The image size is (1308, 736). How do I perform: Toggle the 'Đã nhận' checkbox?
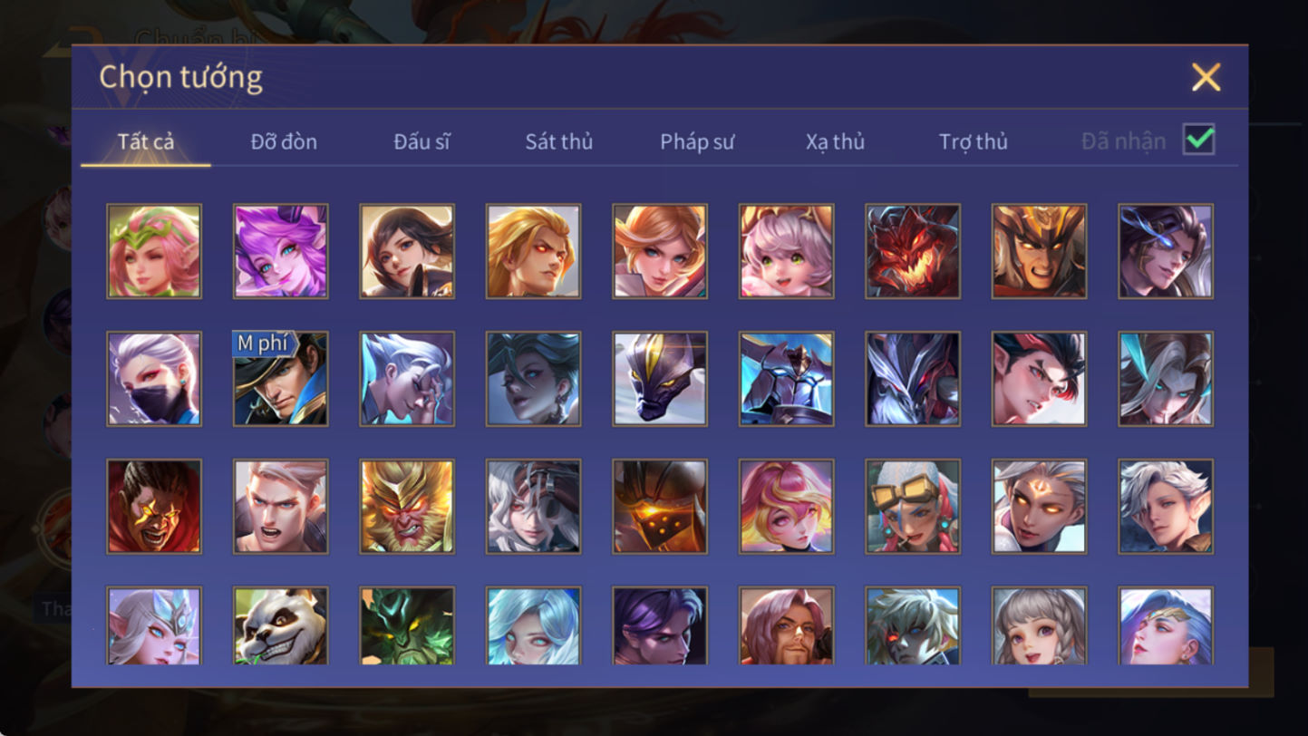tap(1198, 140)
